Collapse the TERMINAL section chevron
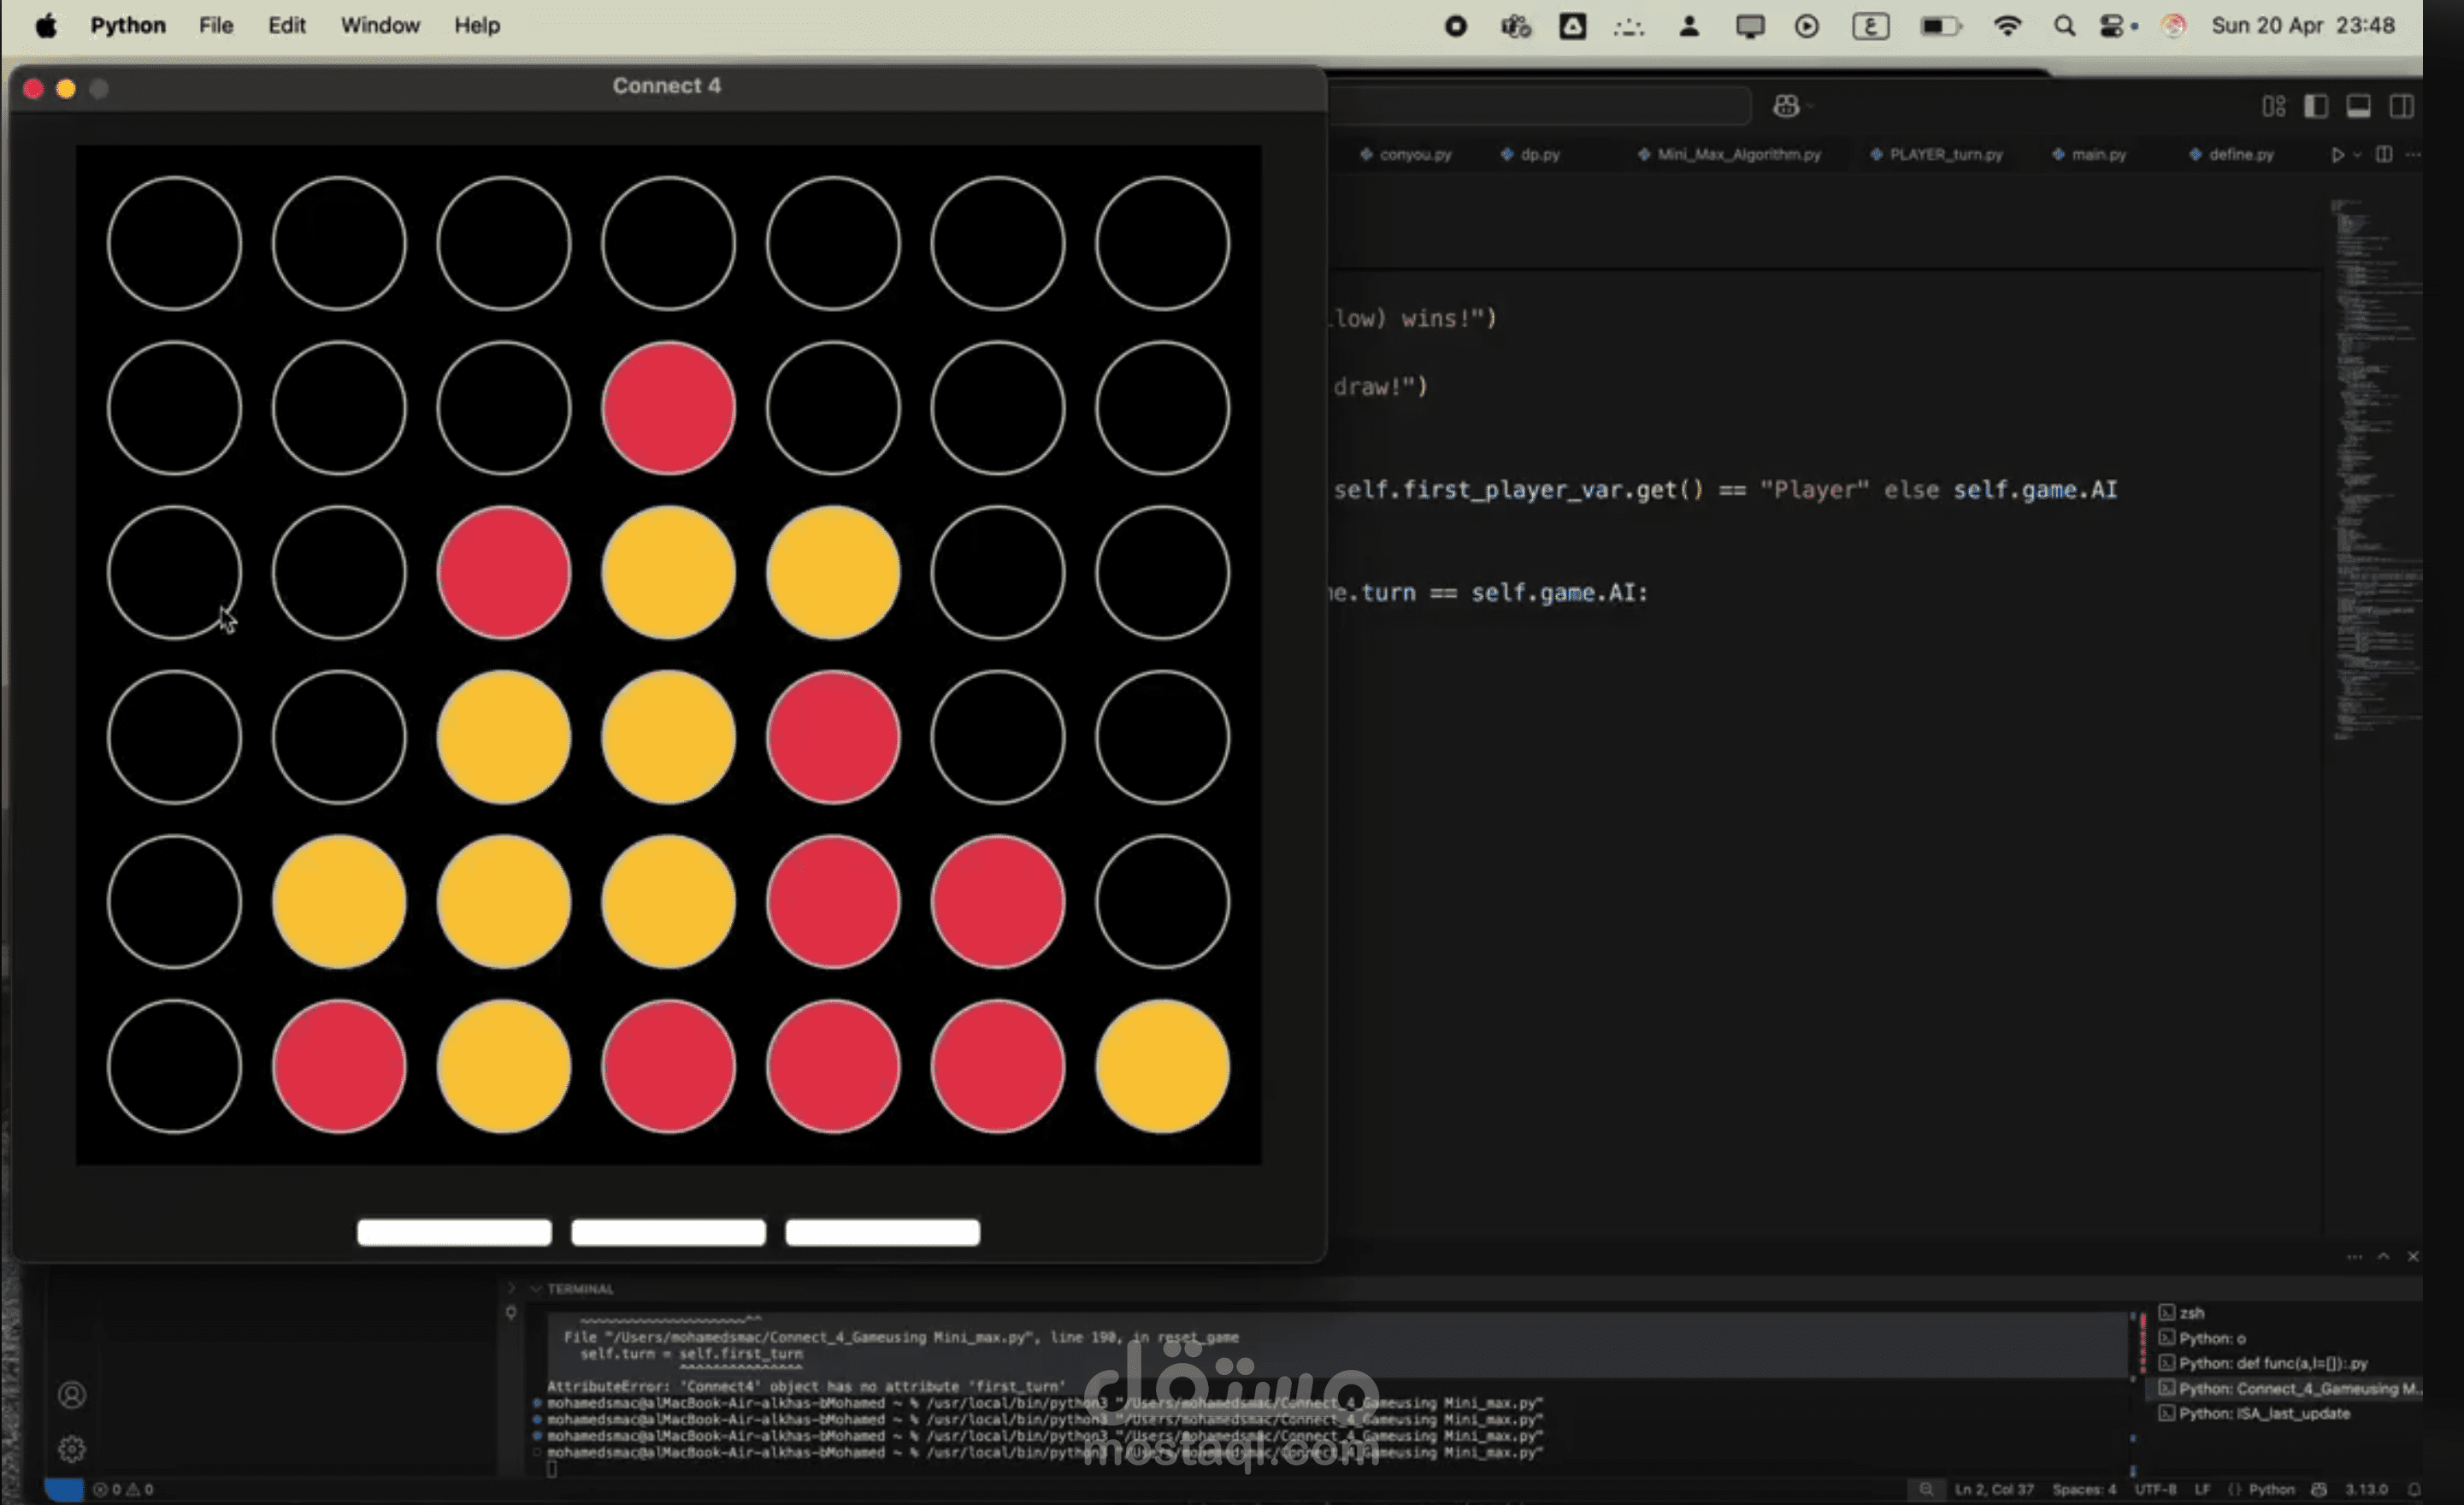The image size is (2464, 1505). pos(536,1289)
